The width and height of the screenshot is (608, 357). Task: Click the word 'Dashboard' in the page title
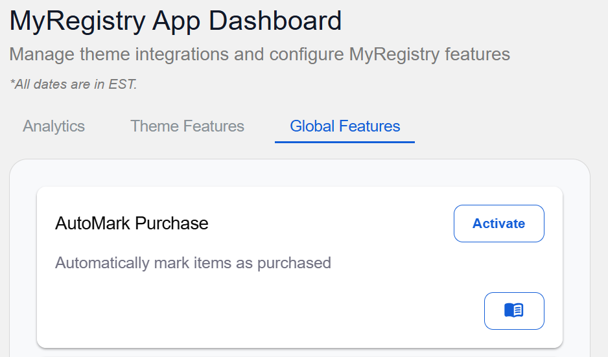click(x=275, y=21)
